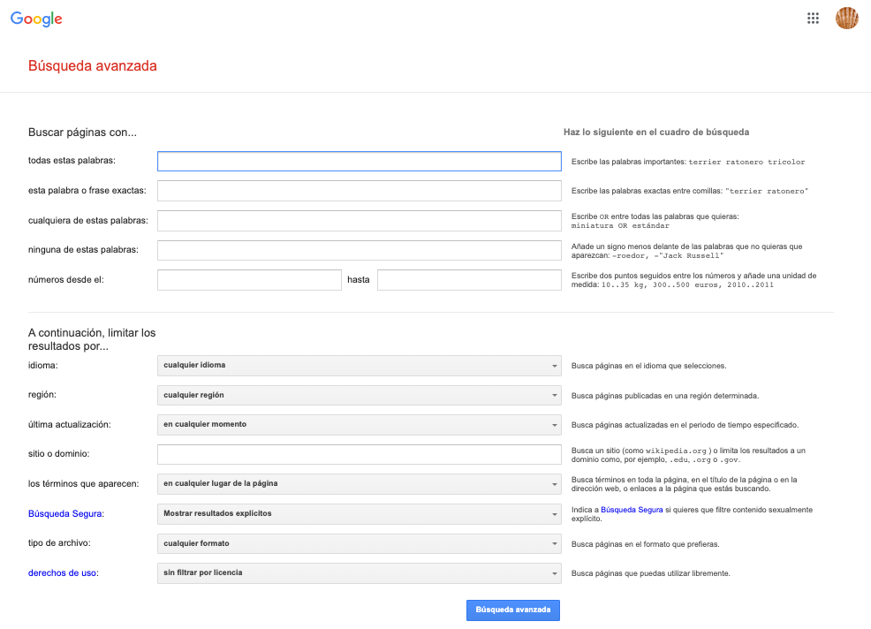
Task: Select the 'cualquiera de estas palabras' input
Action: pos(359,220)
